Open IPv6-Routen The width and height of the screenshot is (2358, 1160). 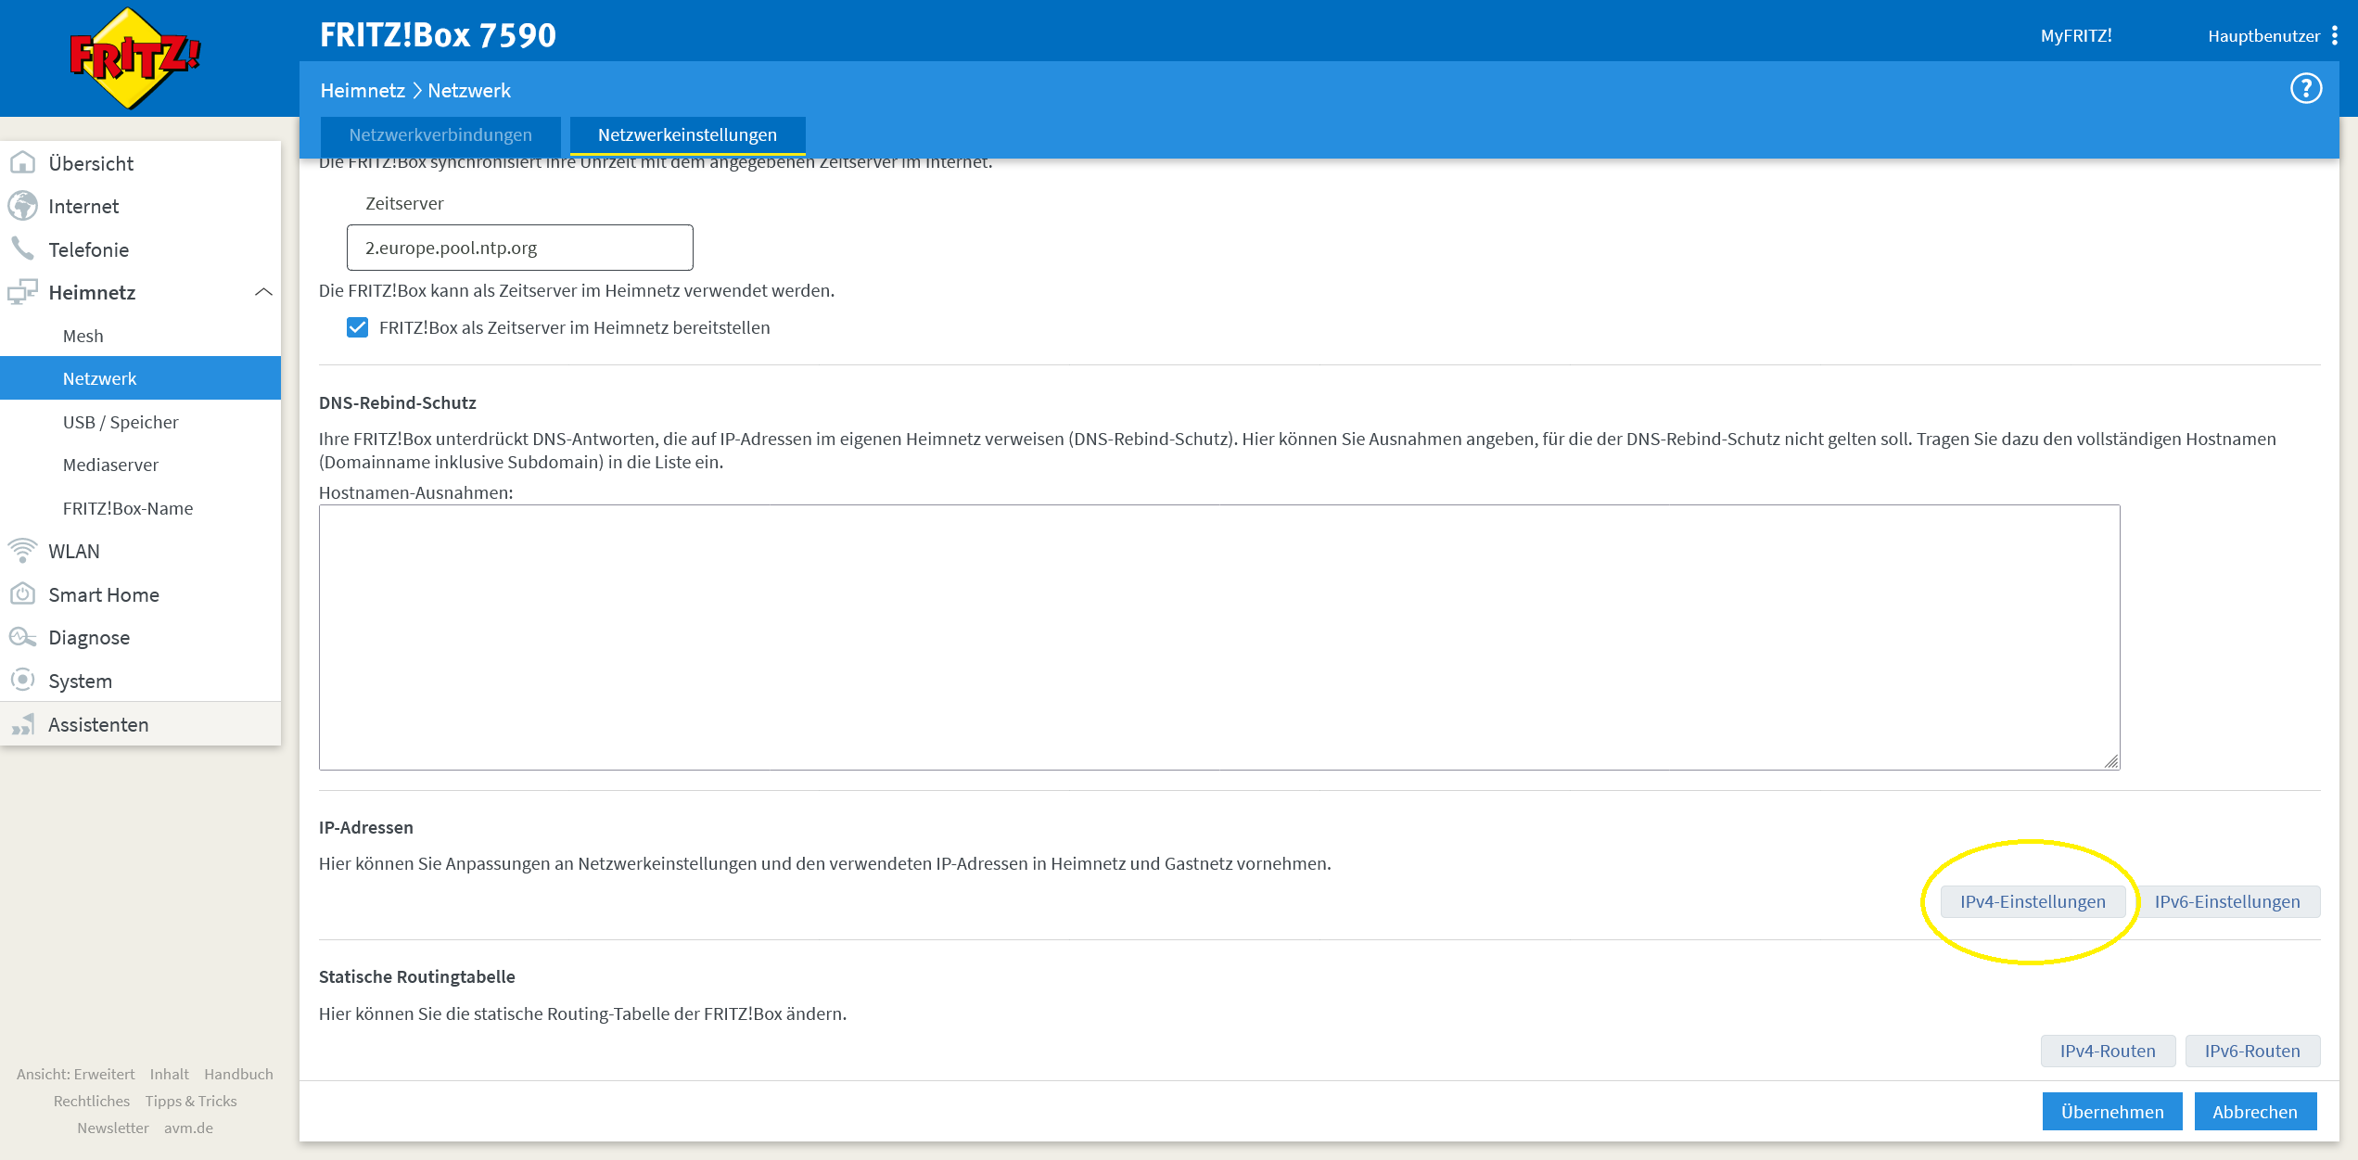pyautogui.click(x=2252, y=1051)
